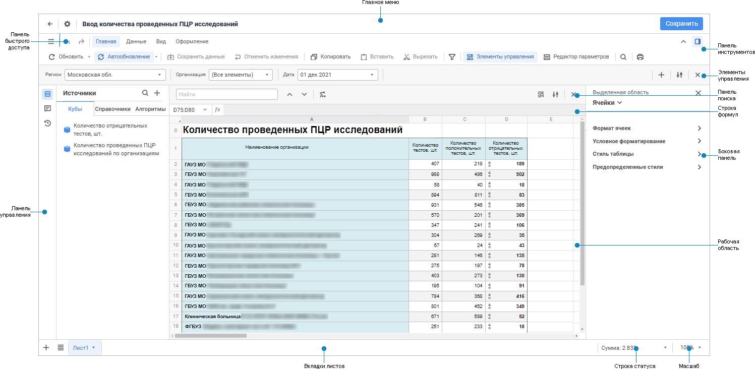Click the fx formula icon
Screen dimensions: 755x369
point(217,109)
